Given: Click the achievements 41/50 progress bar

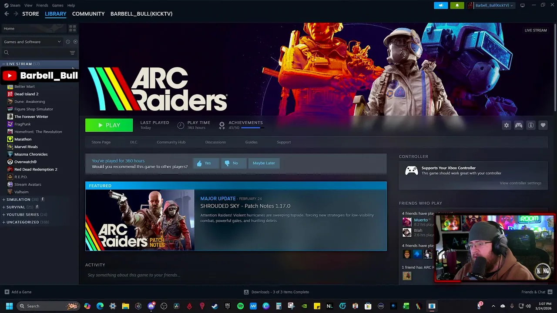Looking at the screenshot, I should pos(252,128).
